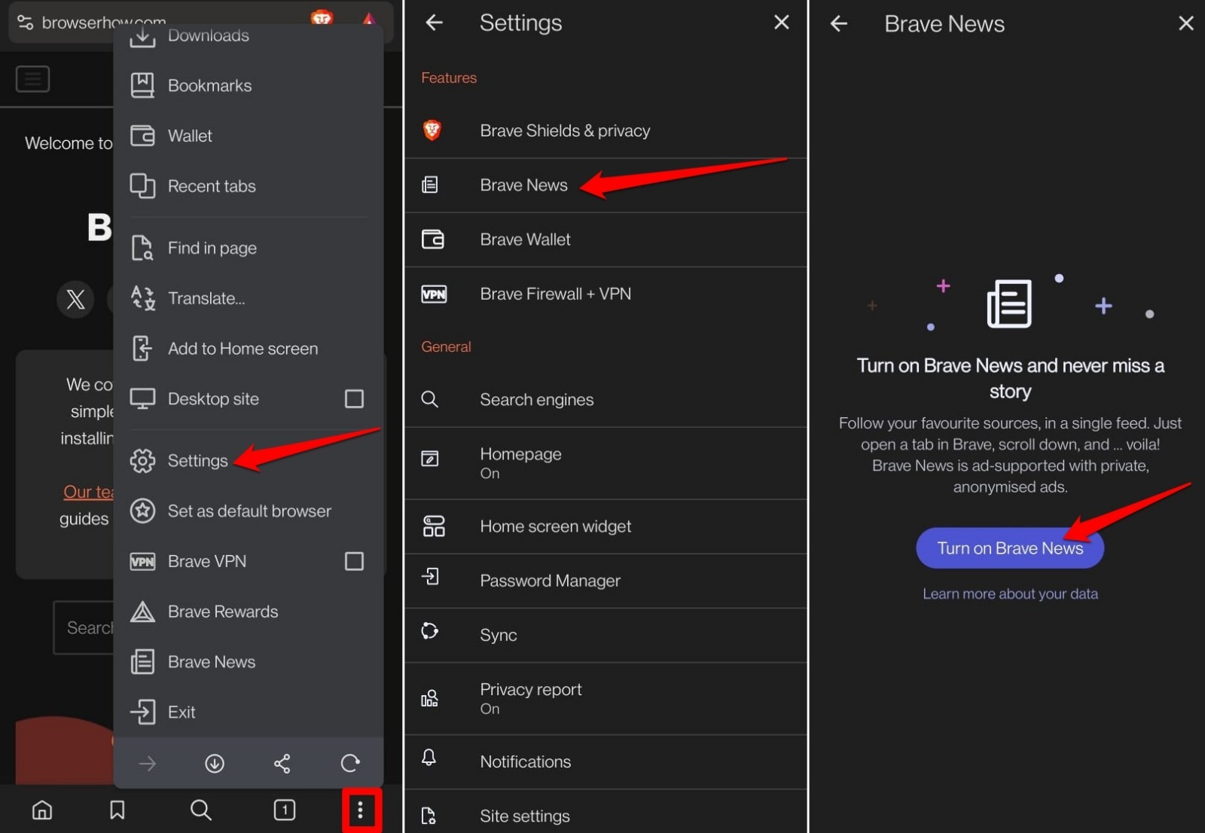Click the sync arrows icon in Settings
1205x833 pixels.
(430, 631)
